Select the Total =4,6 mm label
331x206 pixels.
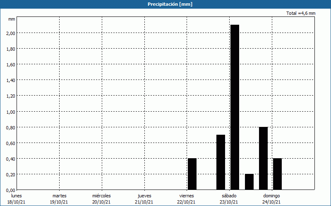click(x=301, y=13)
